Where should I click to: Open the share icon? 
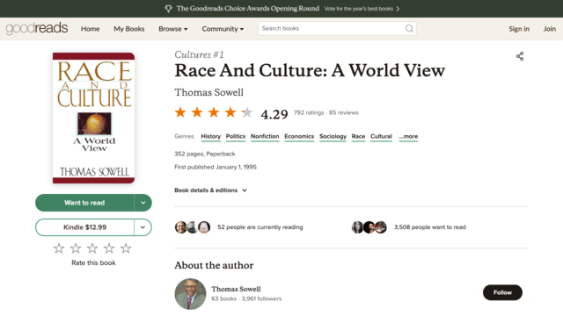click(x=520, y=56)
